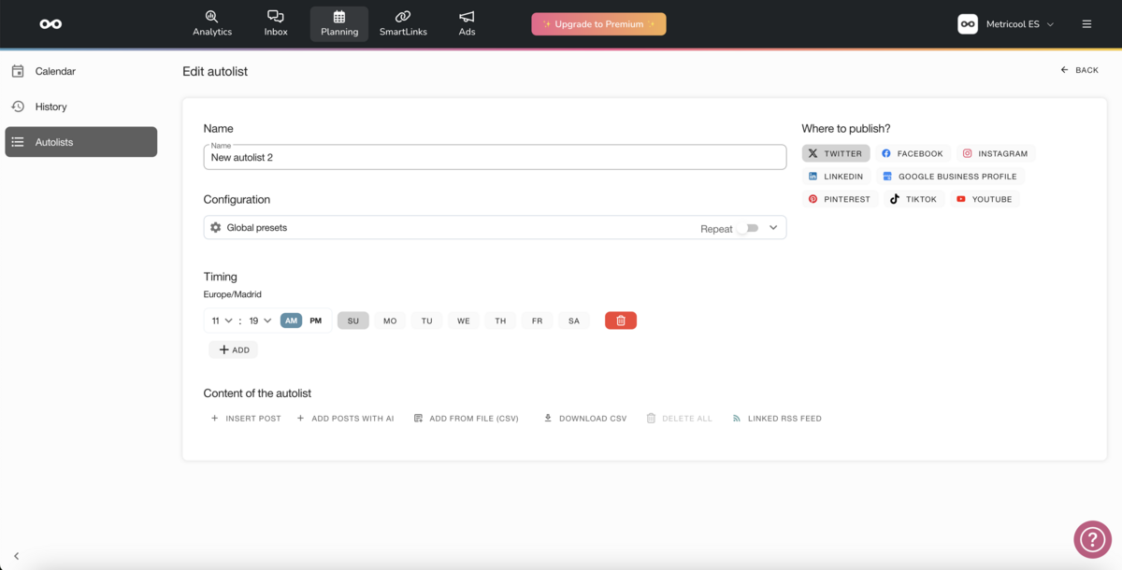This screenshot has height=570, width=1122.
Task: Open the Planning section
Action: (x=339, y=24)
